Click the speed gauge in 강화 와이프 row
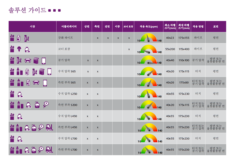This screenshot has height=167, width=238. click(x=149, y=38)
